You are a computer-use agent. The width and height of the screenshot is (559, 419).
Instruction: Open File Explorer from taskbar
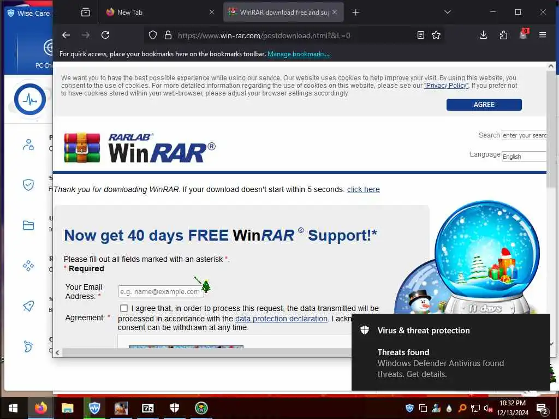[67, 408]
